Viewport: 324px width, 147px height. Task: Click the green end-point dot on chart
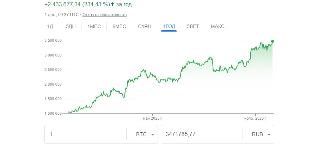pos(272,41)
